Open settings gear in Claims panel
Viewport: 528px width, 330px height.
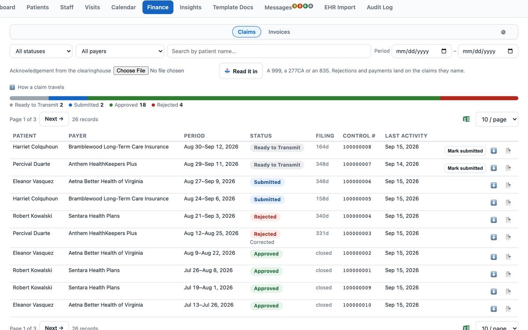click(x=503, y=32)
